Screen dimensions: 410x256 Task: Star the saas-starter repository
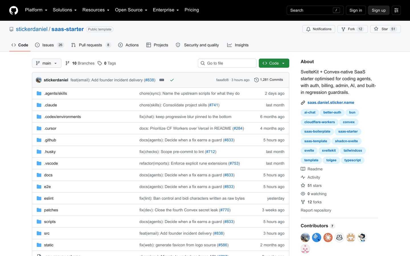coord(386,29)
